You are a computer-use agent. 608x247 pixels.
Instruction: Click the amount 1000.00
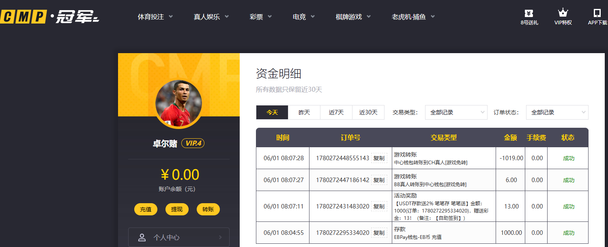(x=511, y=233)
